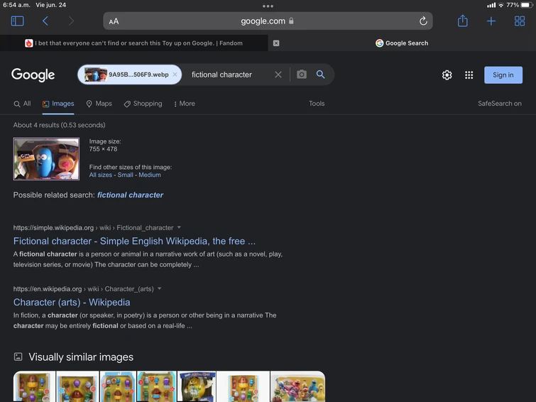Image resolution: width=536 pixels, height=402 pixels.
Task: Tap the Wi-Fi status icon
Action: (501, 5)
